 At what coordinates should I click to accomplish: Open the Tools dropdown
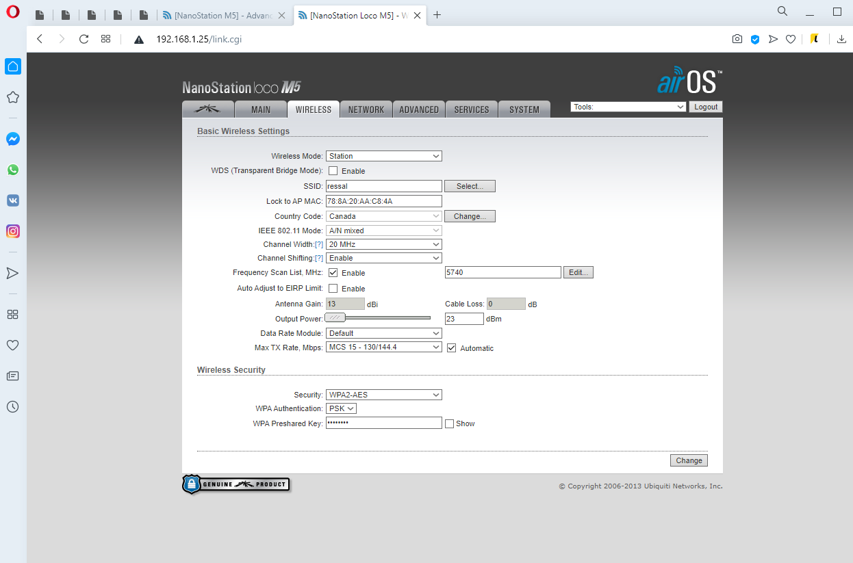coord(628,107)
